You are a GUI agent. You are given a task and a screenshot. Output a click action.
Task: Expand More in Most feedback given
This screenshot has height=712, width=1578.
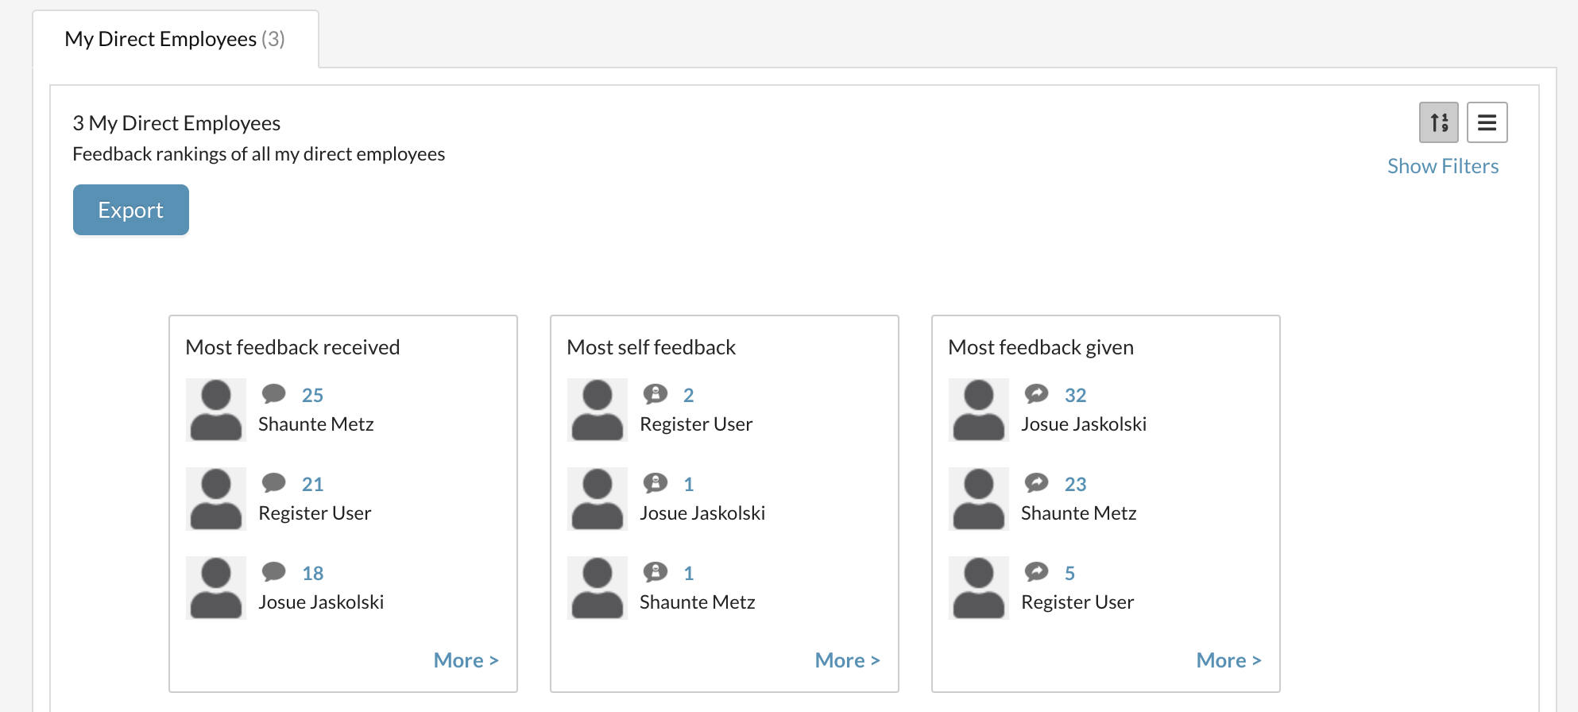[1228, 660]
